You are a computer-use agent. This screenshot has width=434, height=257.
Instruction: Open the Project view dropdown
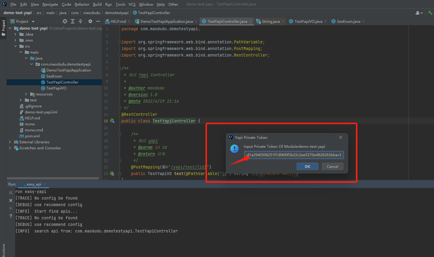tap(33, 22)
